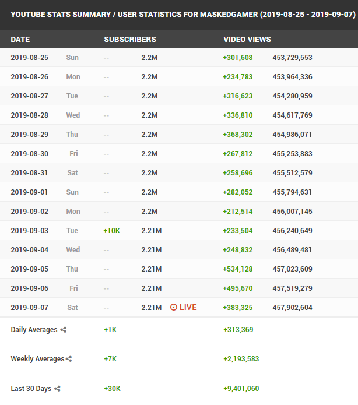Screen dimensions: 358x405
Task: Click total views 455,794,631
Action: tap(292, 192)
